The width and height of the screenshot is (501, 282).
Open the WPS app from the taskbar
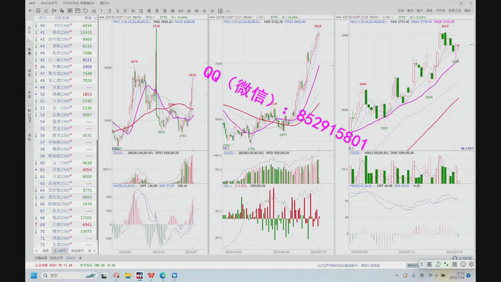point(151,275)
